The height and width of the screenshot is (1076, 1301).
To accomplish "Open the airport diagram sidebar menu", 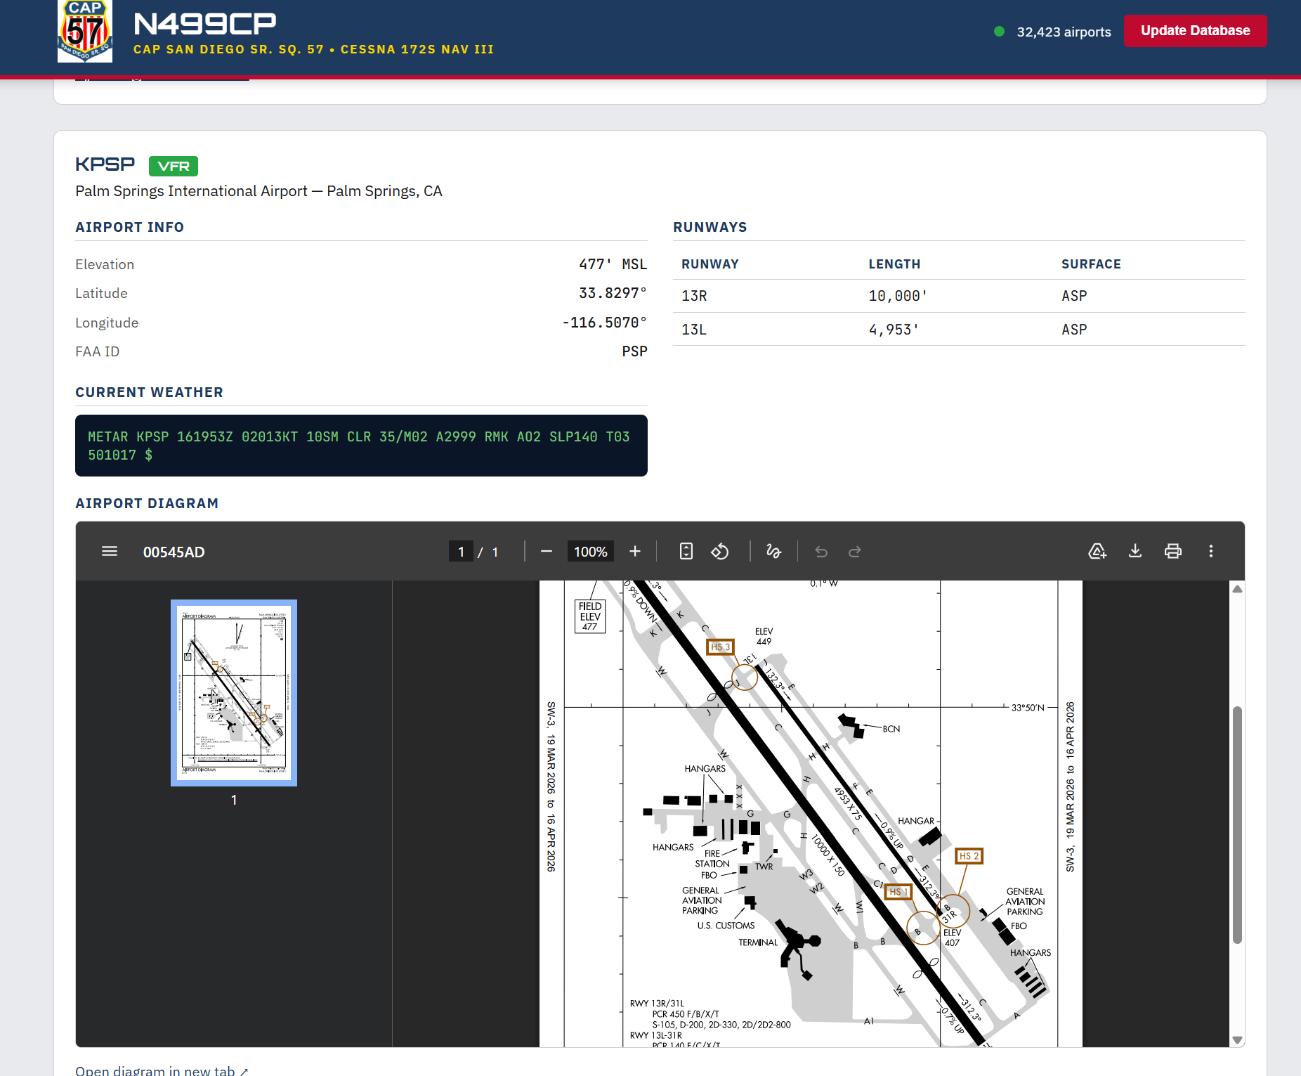I will pyautogui.click(x=110, y=552).
